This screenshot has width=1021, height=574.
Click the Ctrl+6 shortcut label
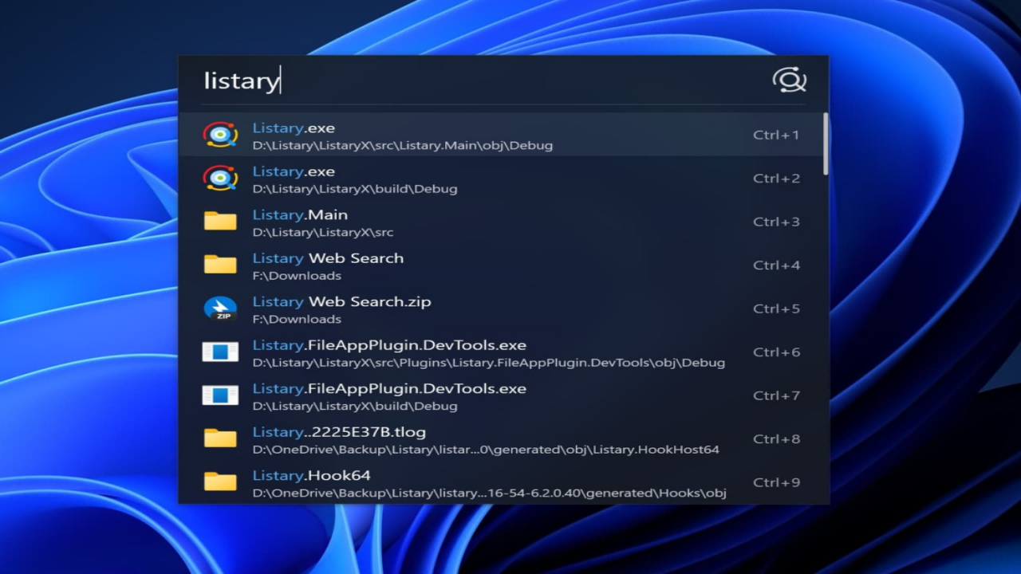point(776,352)
